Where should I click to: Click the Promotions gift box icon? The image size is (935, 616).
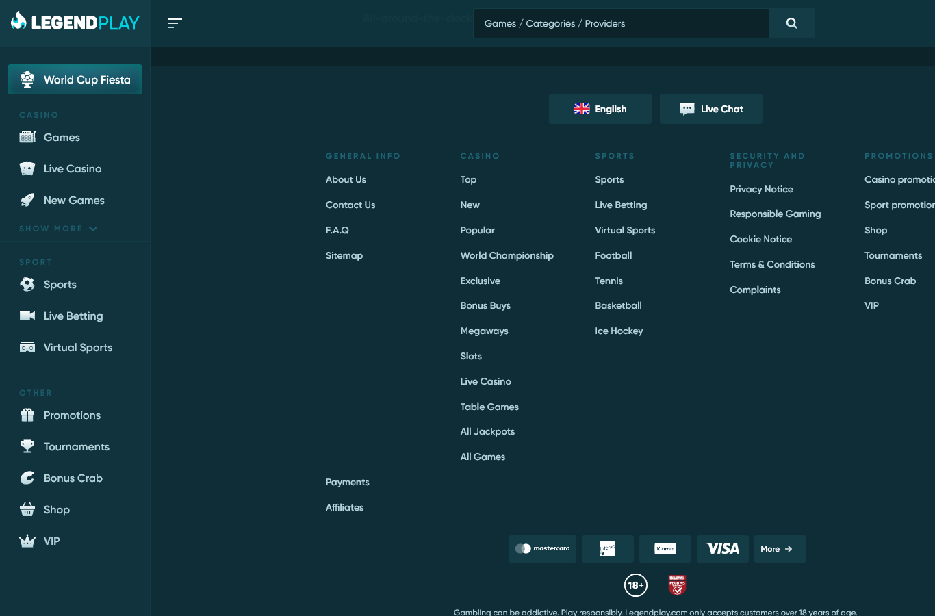(27, 415)
